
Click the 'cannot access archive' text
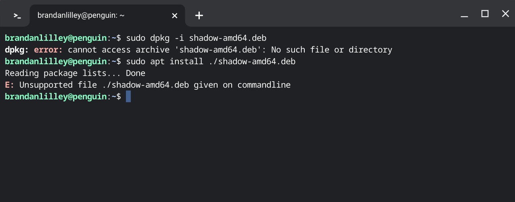[119, 50]
